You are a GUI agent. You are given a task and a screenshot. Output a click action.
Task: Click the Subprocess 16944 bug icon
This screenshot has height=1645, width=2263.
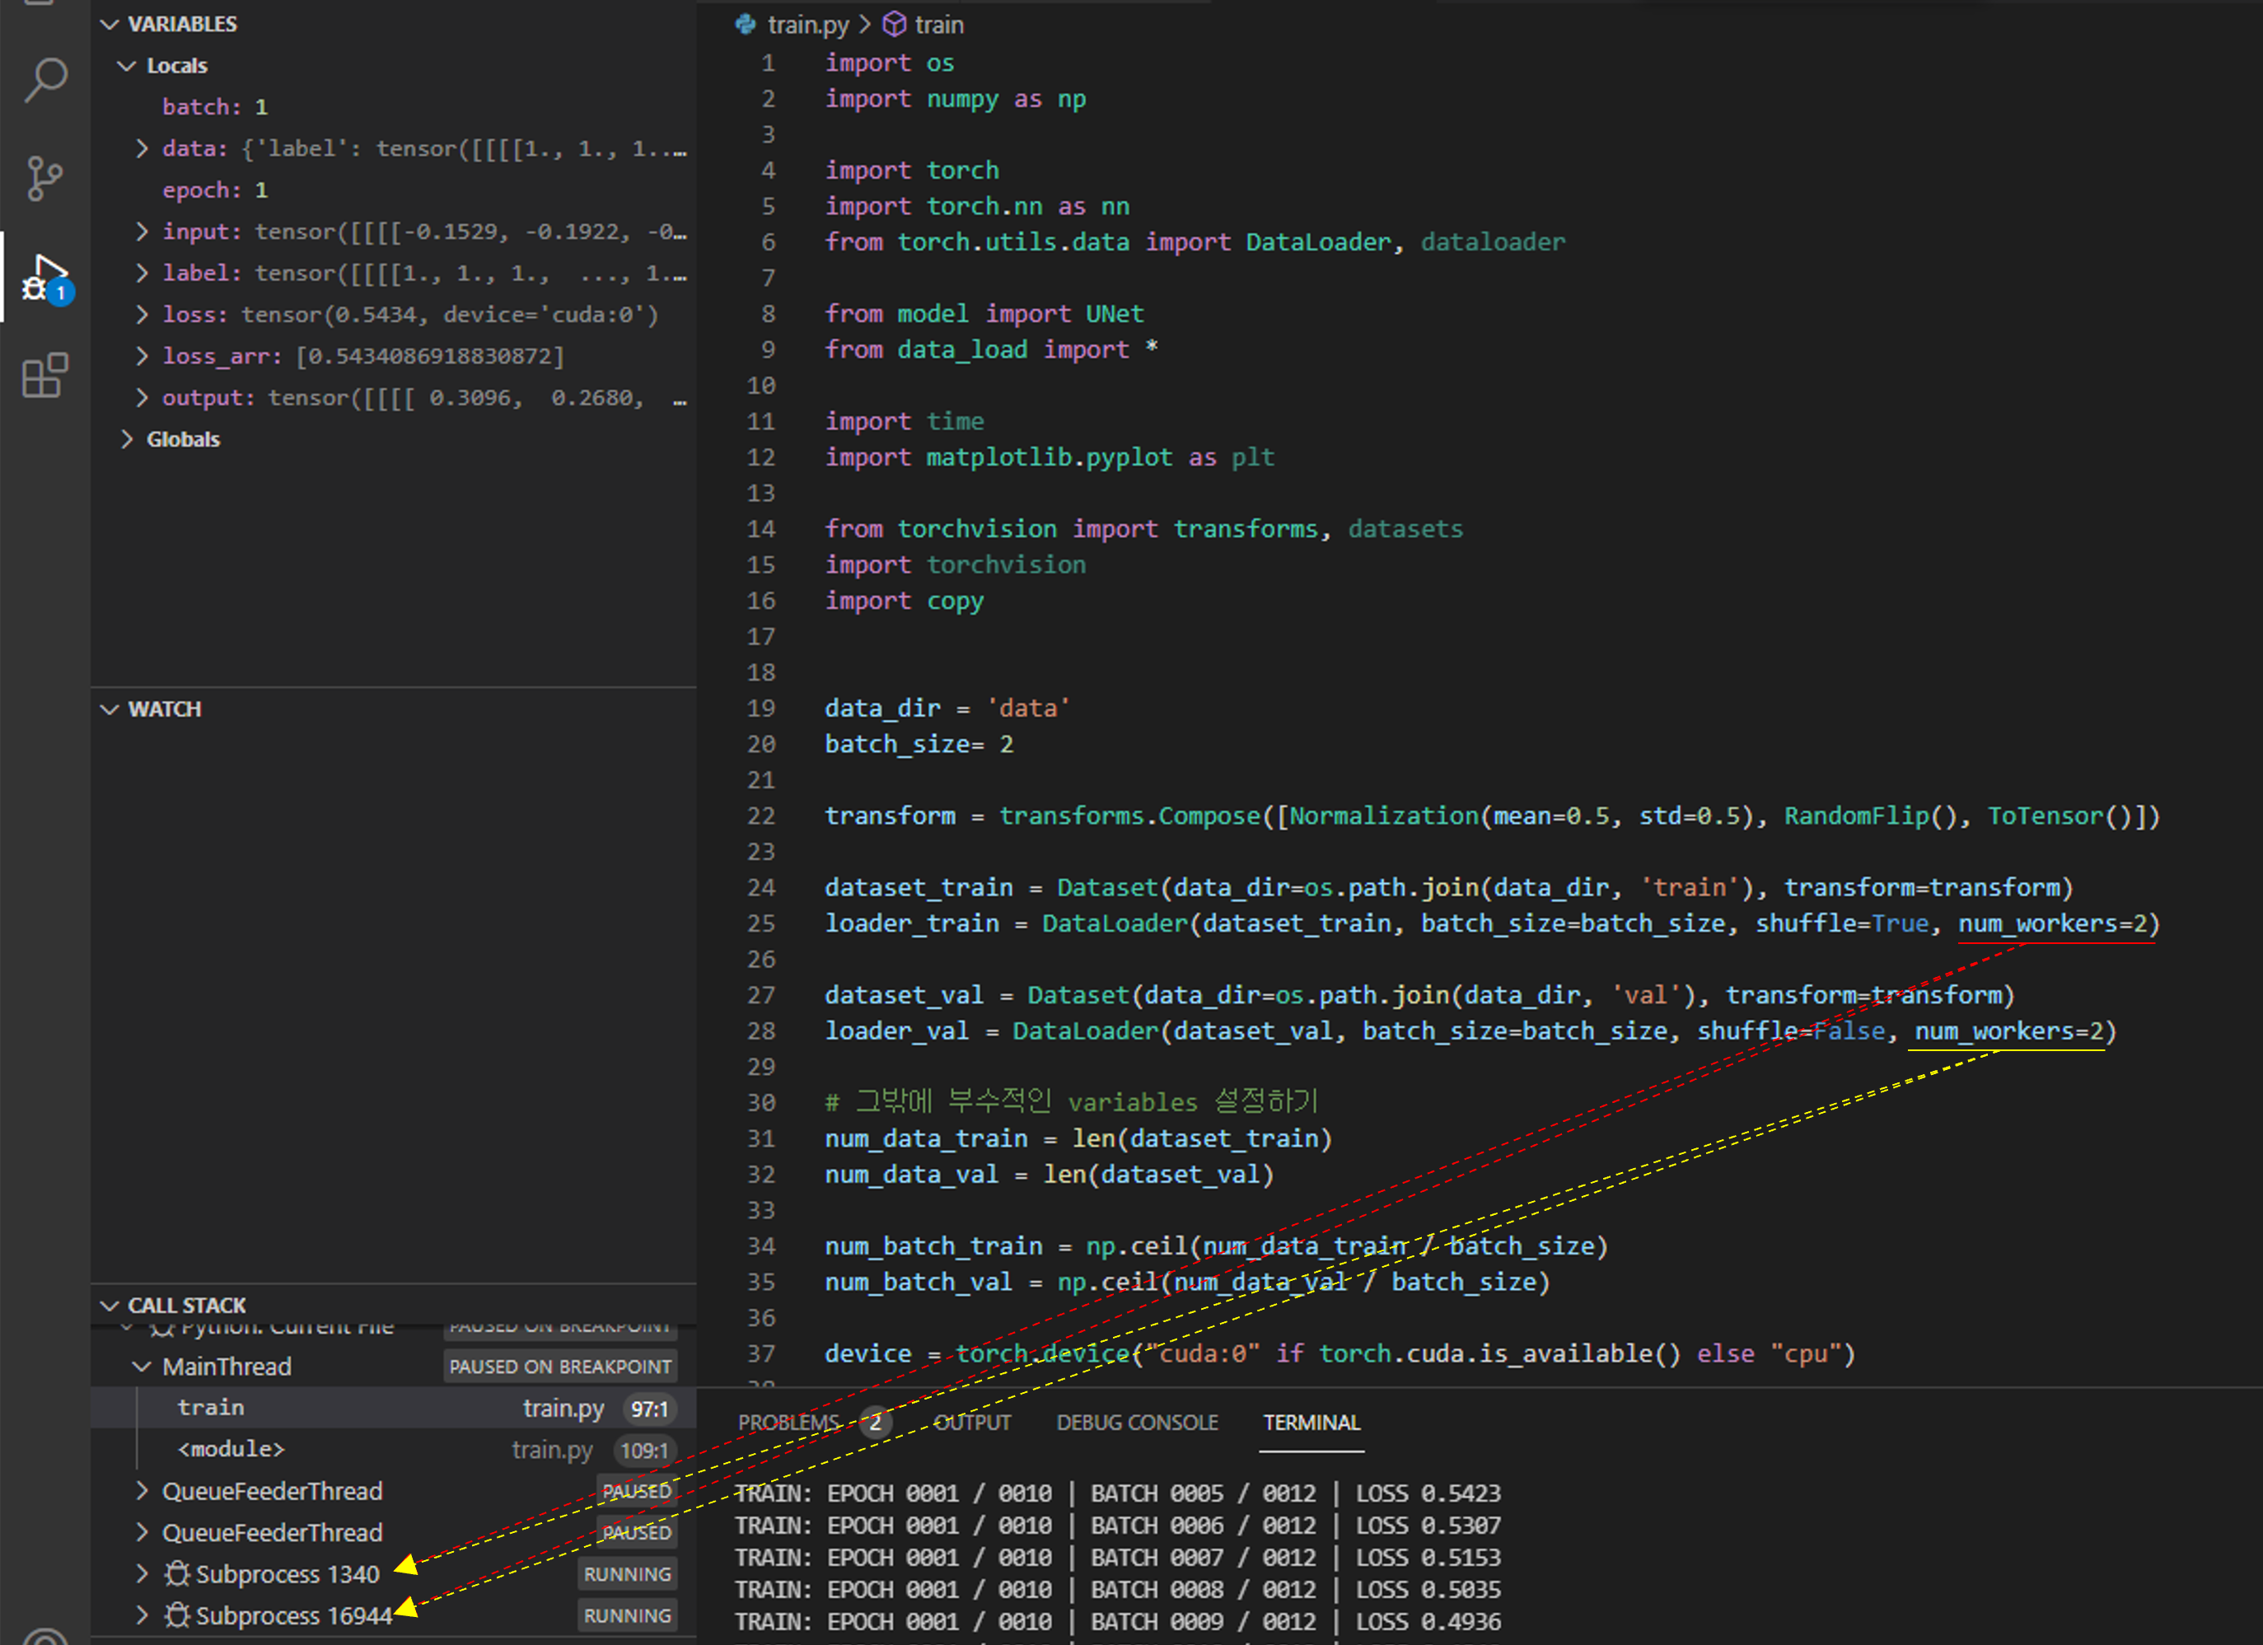tap(176, 1615)
